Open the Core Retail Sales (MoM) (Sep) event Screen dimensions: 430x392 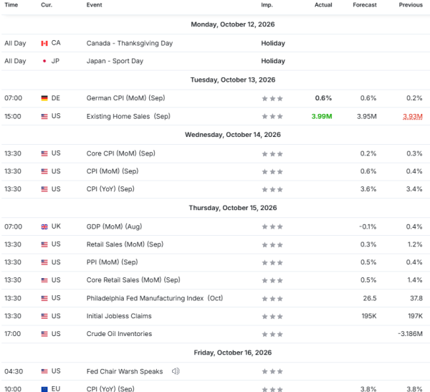[133, 280]
